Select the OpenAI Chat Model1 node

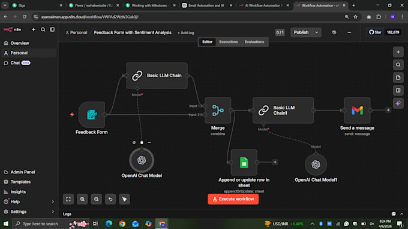click(x=316, y=164)
